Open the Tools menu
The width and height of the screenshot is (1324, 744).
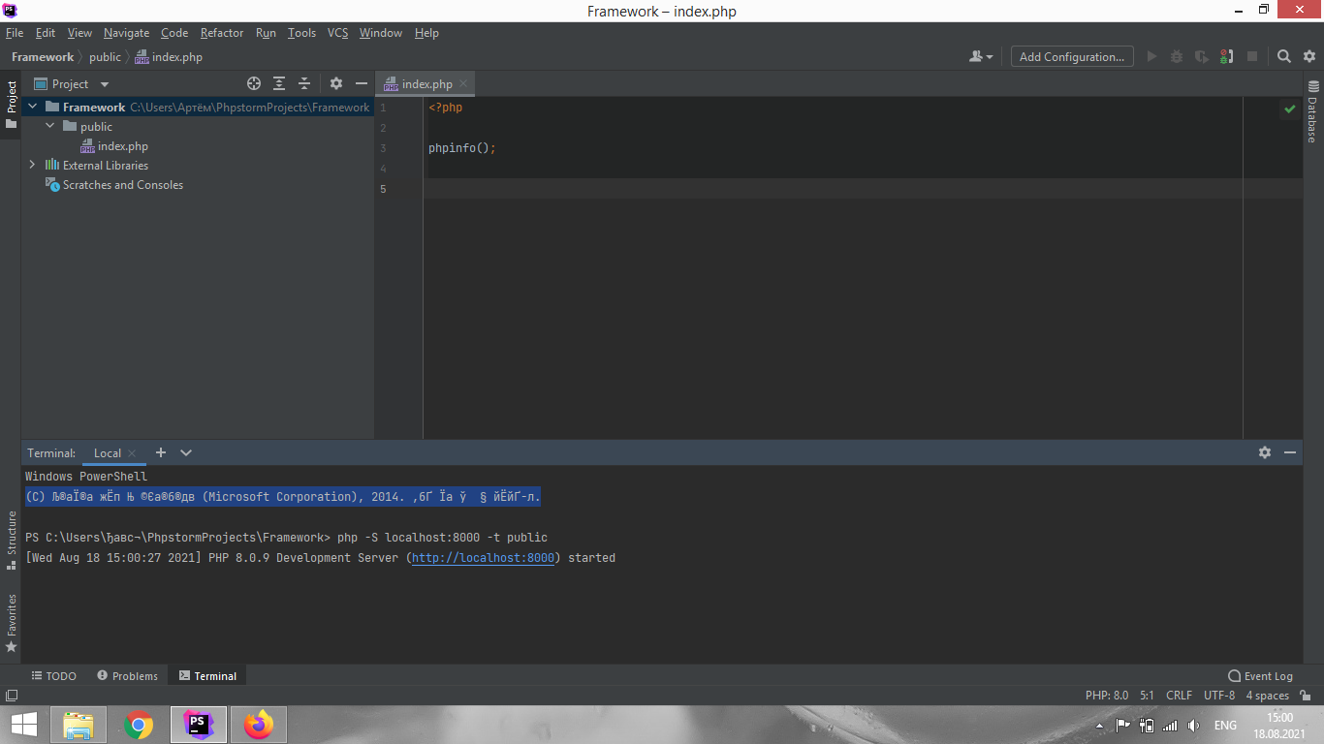tap(301, 33)
